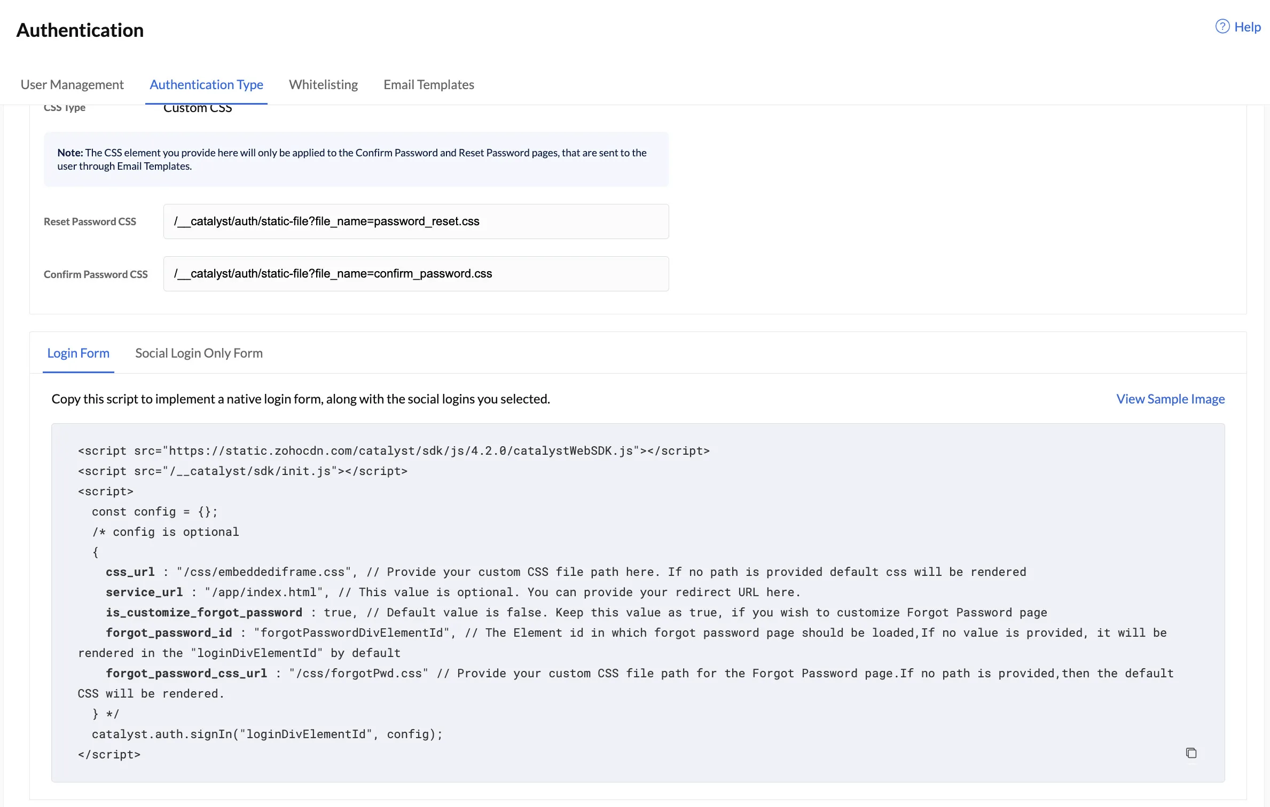Image resolution: width=1270 pixels, height=807 pixels.
Task: Select the Login Form tab
Action: point(78,353)
